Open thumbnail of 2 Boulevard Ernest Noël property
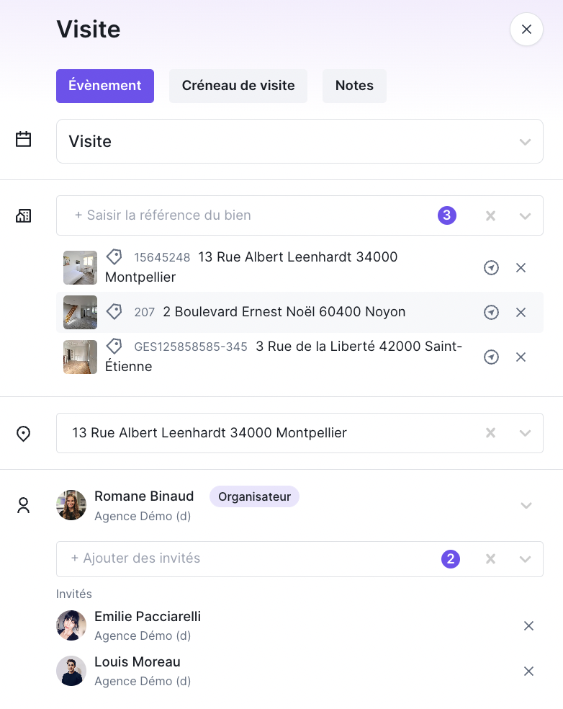This screenshot has width=563, height=709. [x=80, y=312]
